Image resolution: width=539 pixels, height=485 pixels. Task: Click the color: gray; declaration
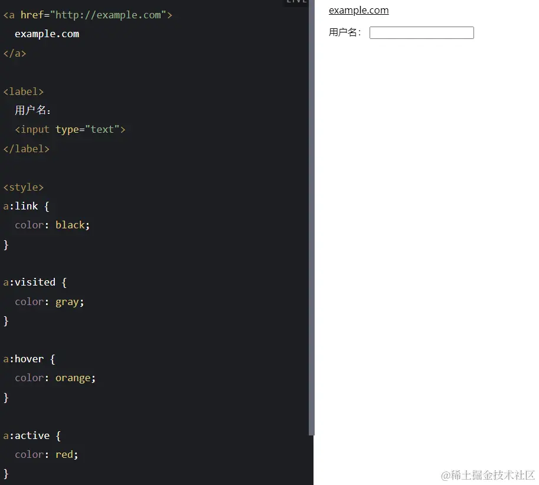49,302
